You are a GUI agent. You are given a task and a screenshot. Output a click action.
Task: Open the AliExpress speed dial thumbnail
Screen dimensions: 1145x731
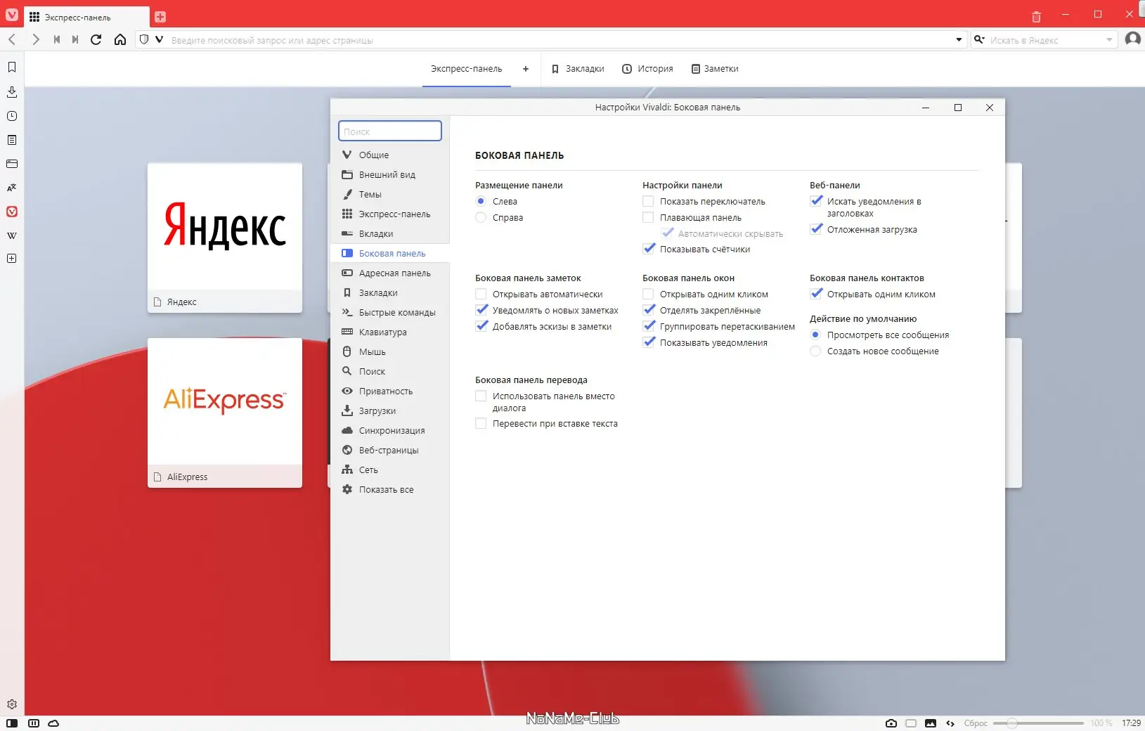(x=225, y=413)
